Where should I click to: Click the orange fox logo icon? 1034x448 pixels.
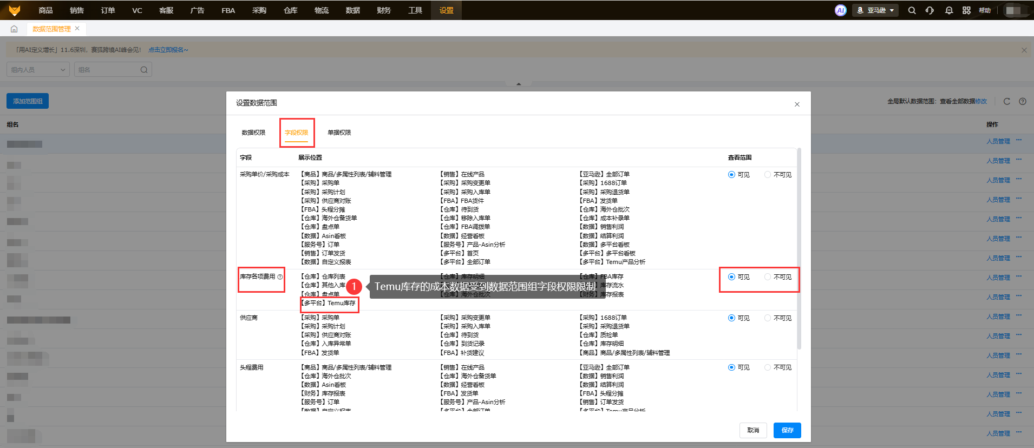coord(15,10)
